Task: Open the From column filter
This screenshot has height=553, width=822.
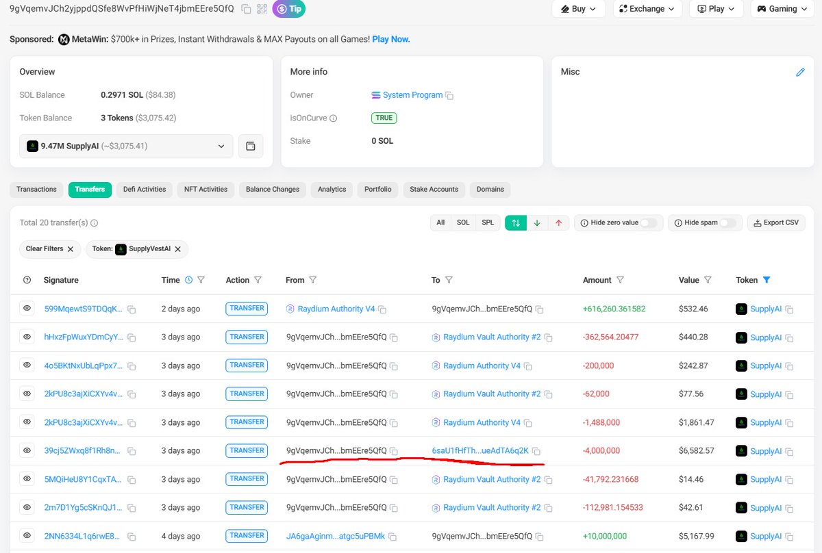Action: (x=313, y=280)
